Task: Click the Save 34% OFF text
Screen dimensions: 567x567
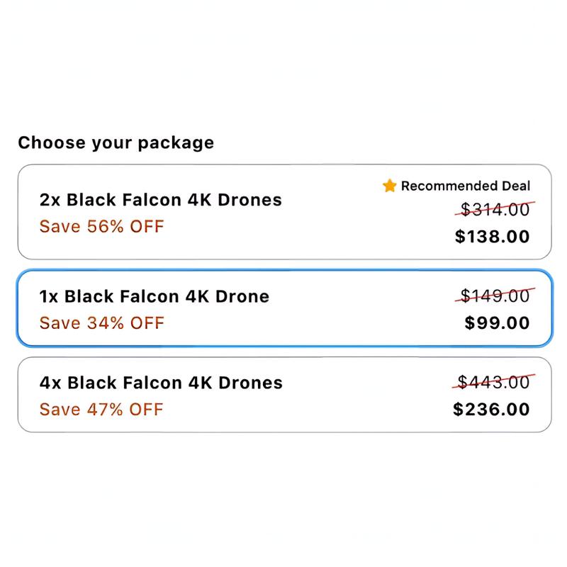Action: 101,323
